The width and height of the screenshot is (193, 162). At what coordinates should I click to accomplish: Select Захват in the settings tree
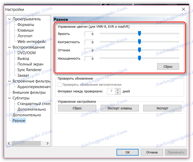(23, 75)
